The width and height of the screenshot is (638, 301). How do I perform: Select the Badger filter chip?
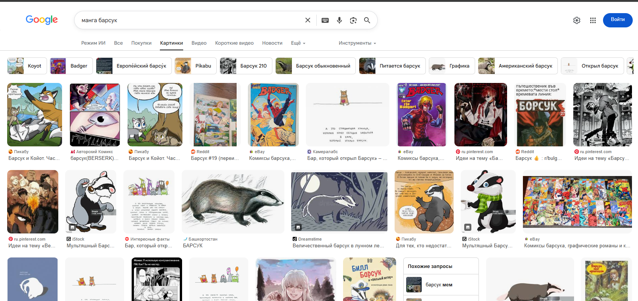[x=71, y=66]
